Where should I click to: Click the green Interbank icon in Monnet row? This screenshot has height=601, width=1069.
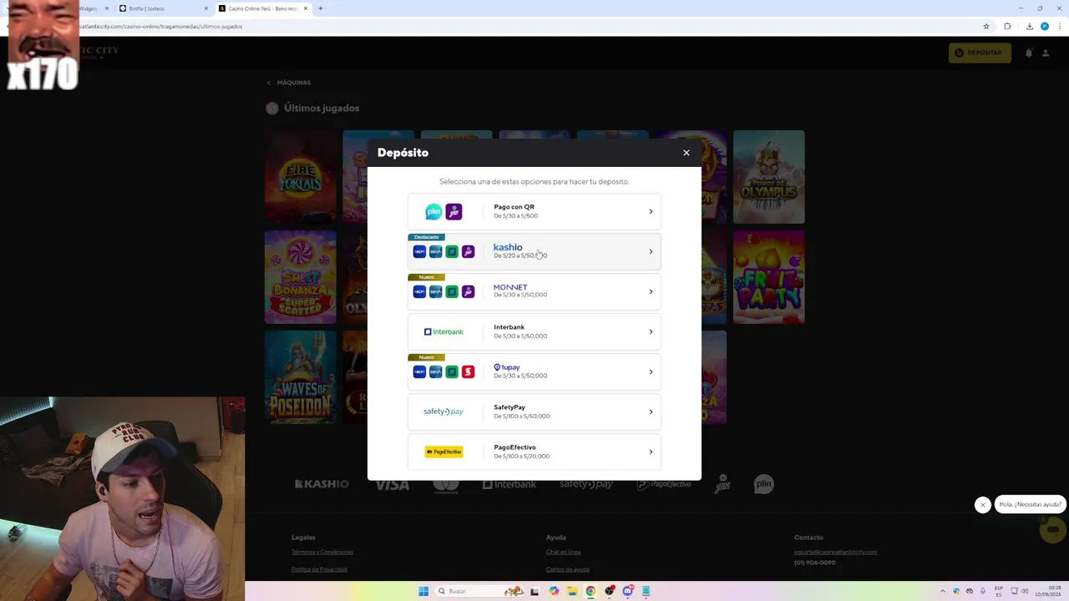pos(452,291)
